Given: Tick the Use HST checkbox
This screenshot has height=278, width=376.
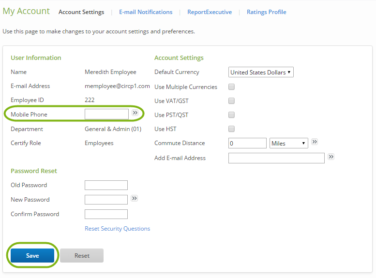Looking at the screenshot, I should (x=231, y=129).
